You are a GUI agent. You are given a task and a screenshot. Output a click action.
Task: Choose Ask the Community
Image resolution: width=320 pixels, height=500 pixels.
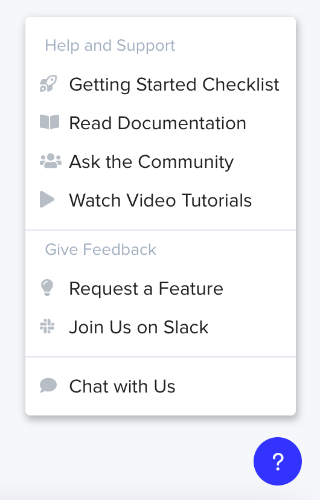(x=161, y=161)
